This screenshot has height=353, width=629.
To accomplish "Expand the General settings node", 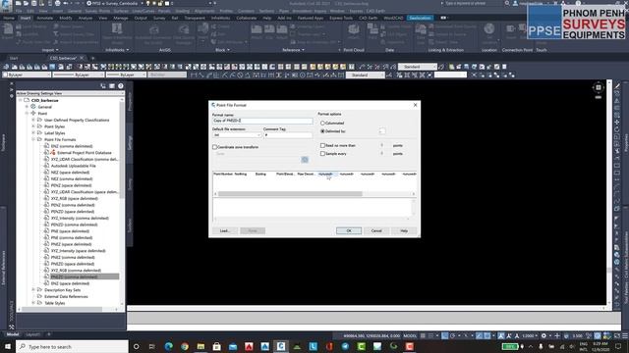I will 27,107.
